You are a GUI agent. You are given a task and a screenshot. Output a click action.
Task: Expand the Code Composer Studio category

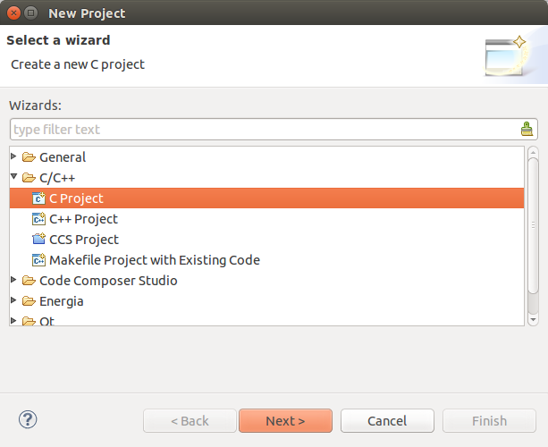[x=14, y=280]
